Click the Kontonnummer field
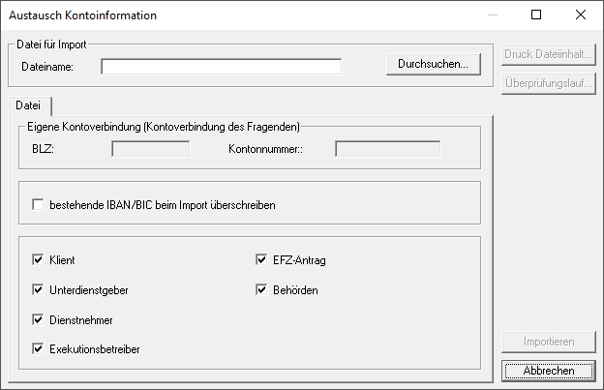This screenshot has width=604, height=390. coord(387,149)
